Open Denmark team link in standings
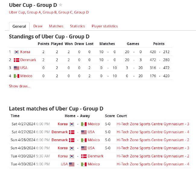This screenshot has height=170, width=196. click(28, 60)
